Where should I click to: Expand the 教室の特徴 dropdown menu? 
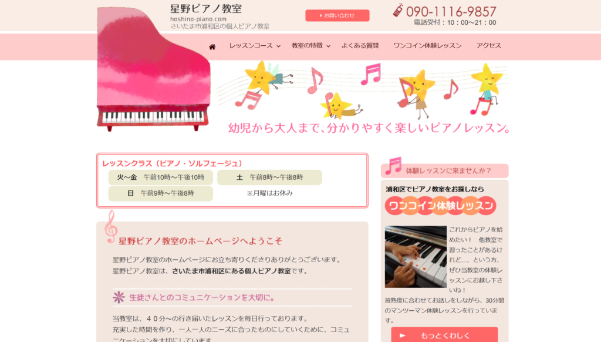click(311, 46)
